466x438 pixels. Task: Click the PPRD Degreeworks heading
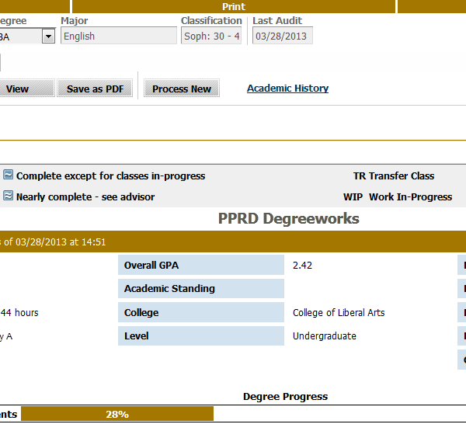click(x=288, y=219)
